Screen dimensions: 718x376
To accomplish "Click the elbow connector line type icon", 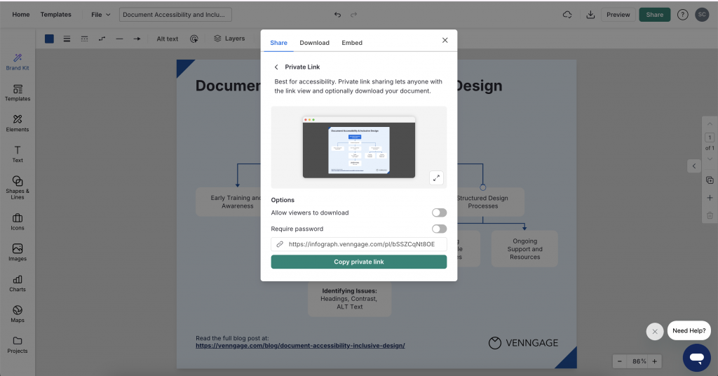I will (102, 39).
